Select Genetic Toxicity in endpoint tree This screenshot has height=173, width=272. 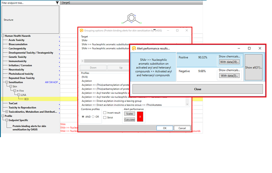[x=18, y=57]
